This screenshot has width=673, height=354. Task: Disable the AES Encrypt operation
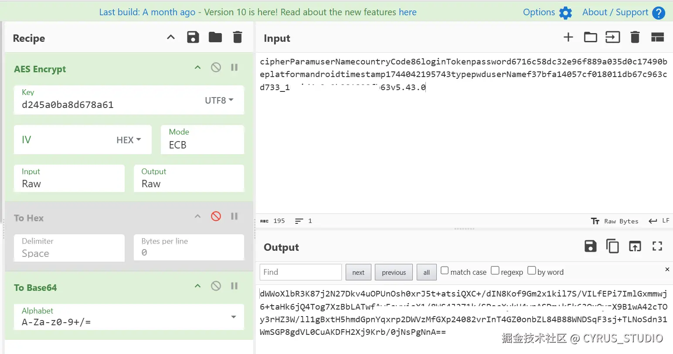(216, 67)
